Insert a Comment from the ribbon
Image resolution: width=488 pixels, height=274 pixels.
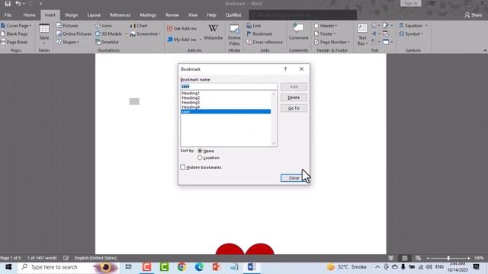click(298, 32)
